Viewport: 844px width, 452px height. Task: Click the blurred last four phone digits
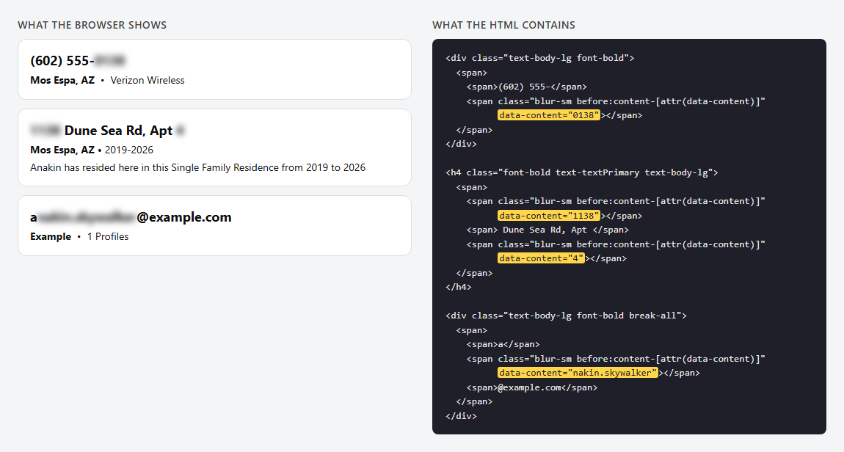(x=110, y=61)
